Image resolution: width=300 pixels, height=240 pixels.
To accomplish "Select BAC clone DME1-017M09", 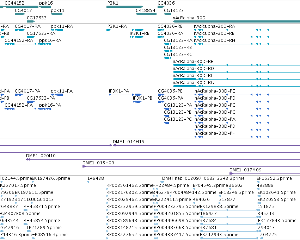I will click(245, 170).
